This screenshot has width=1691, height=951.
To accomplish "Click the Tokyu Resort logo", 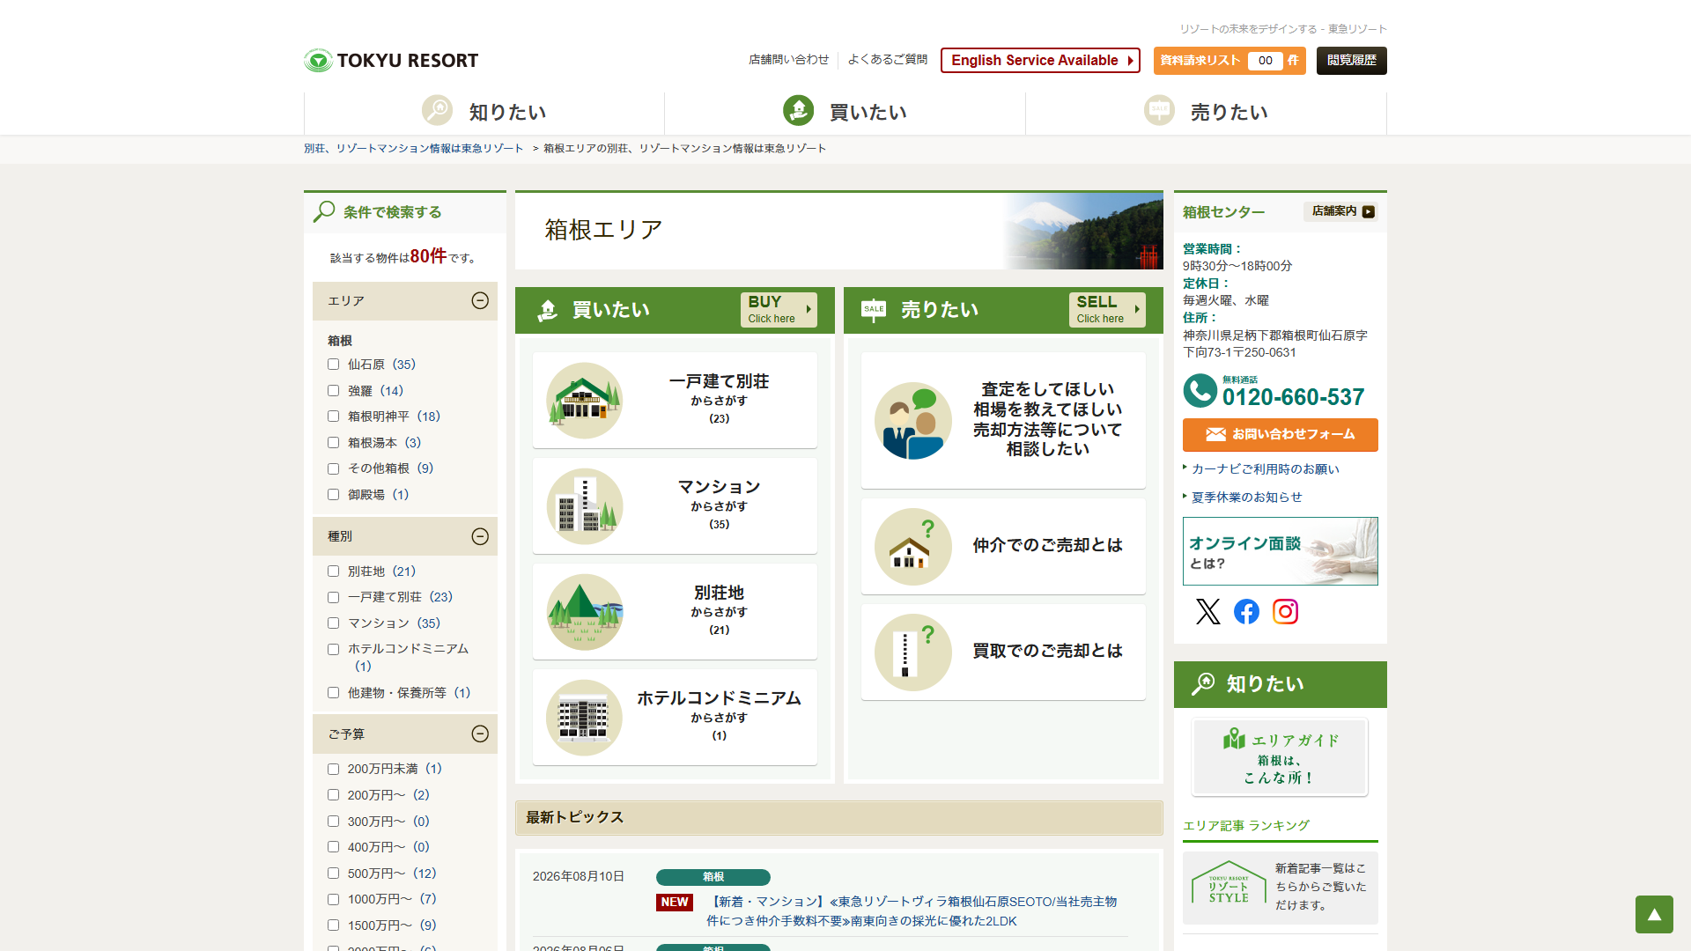I will click(391, 60).
